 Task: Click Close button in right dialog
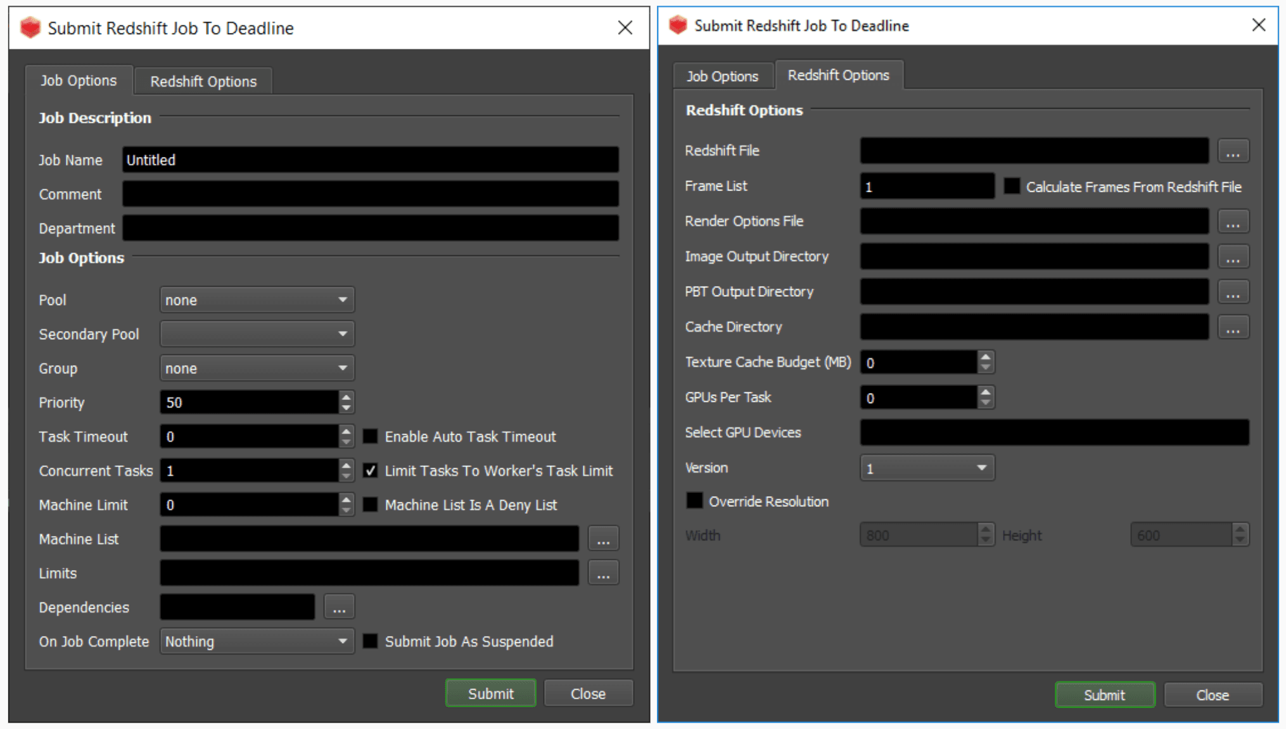click(1212, 695)
